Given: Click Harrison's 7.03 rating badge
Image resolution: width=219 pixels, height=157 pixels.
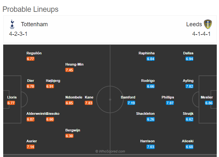Looking at the screenshot, I should coord(151,147).
